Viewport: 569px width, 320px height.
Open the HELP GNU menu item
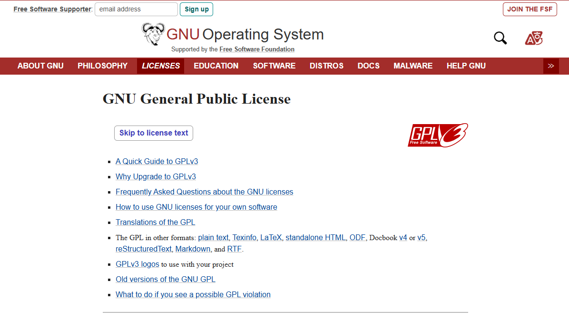pyautogui.click(x=466, y=66)
